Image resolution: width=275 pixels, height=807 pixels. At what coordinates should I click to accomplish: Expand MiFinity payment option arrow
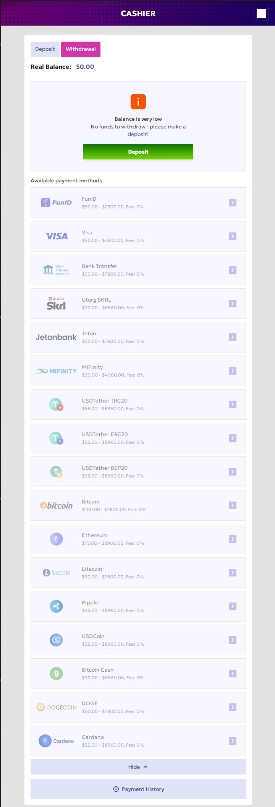pos(233,371)
